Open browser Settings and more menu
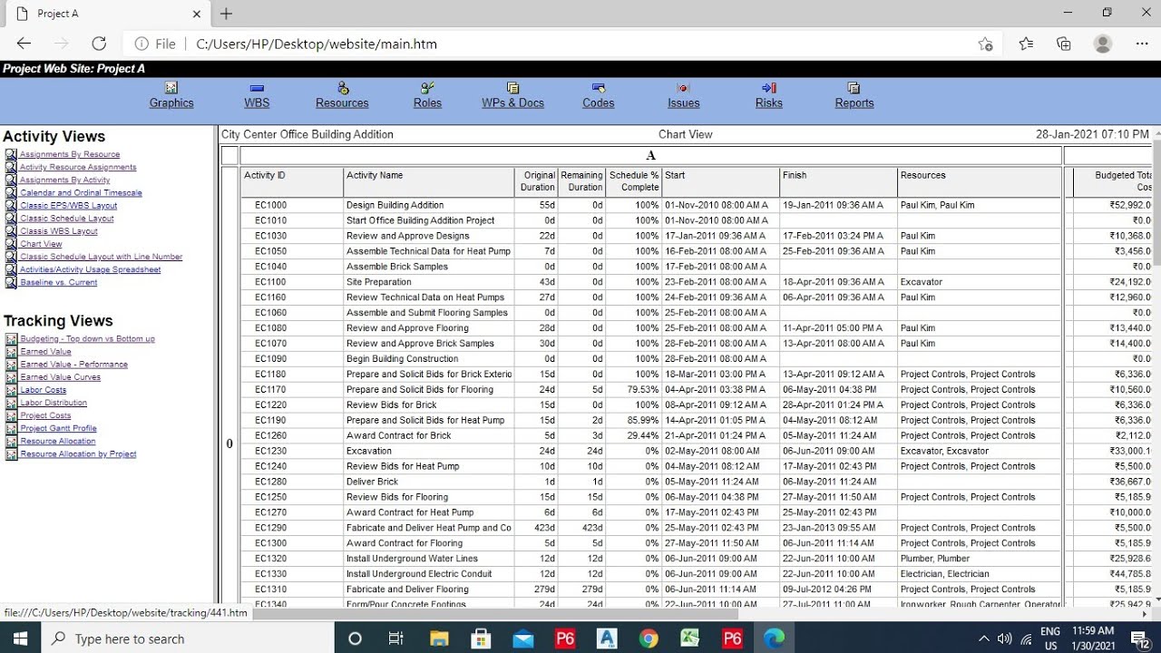The image size is (1161, 653). (1142, 44)
